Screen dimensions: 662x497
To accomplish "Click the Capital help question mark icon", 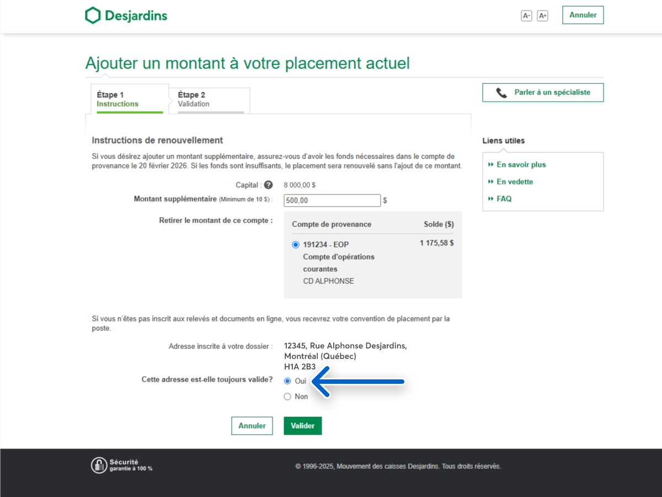I will click(268, 186).
